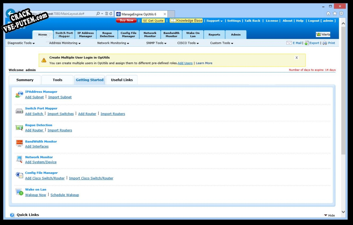Open the Admin module tab
The image size is (353, 225).
point(236,35)
